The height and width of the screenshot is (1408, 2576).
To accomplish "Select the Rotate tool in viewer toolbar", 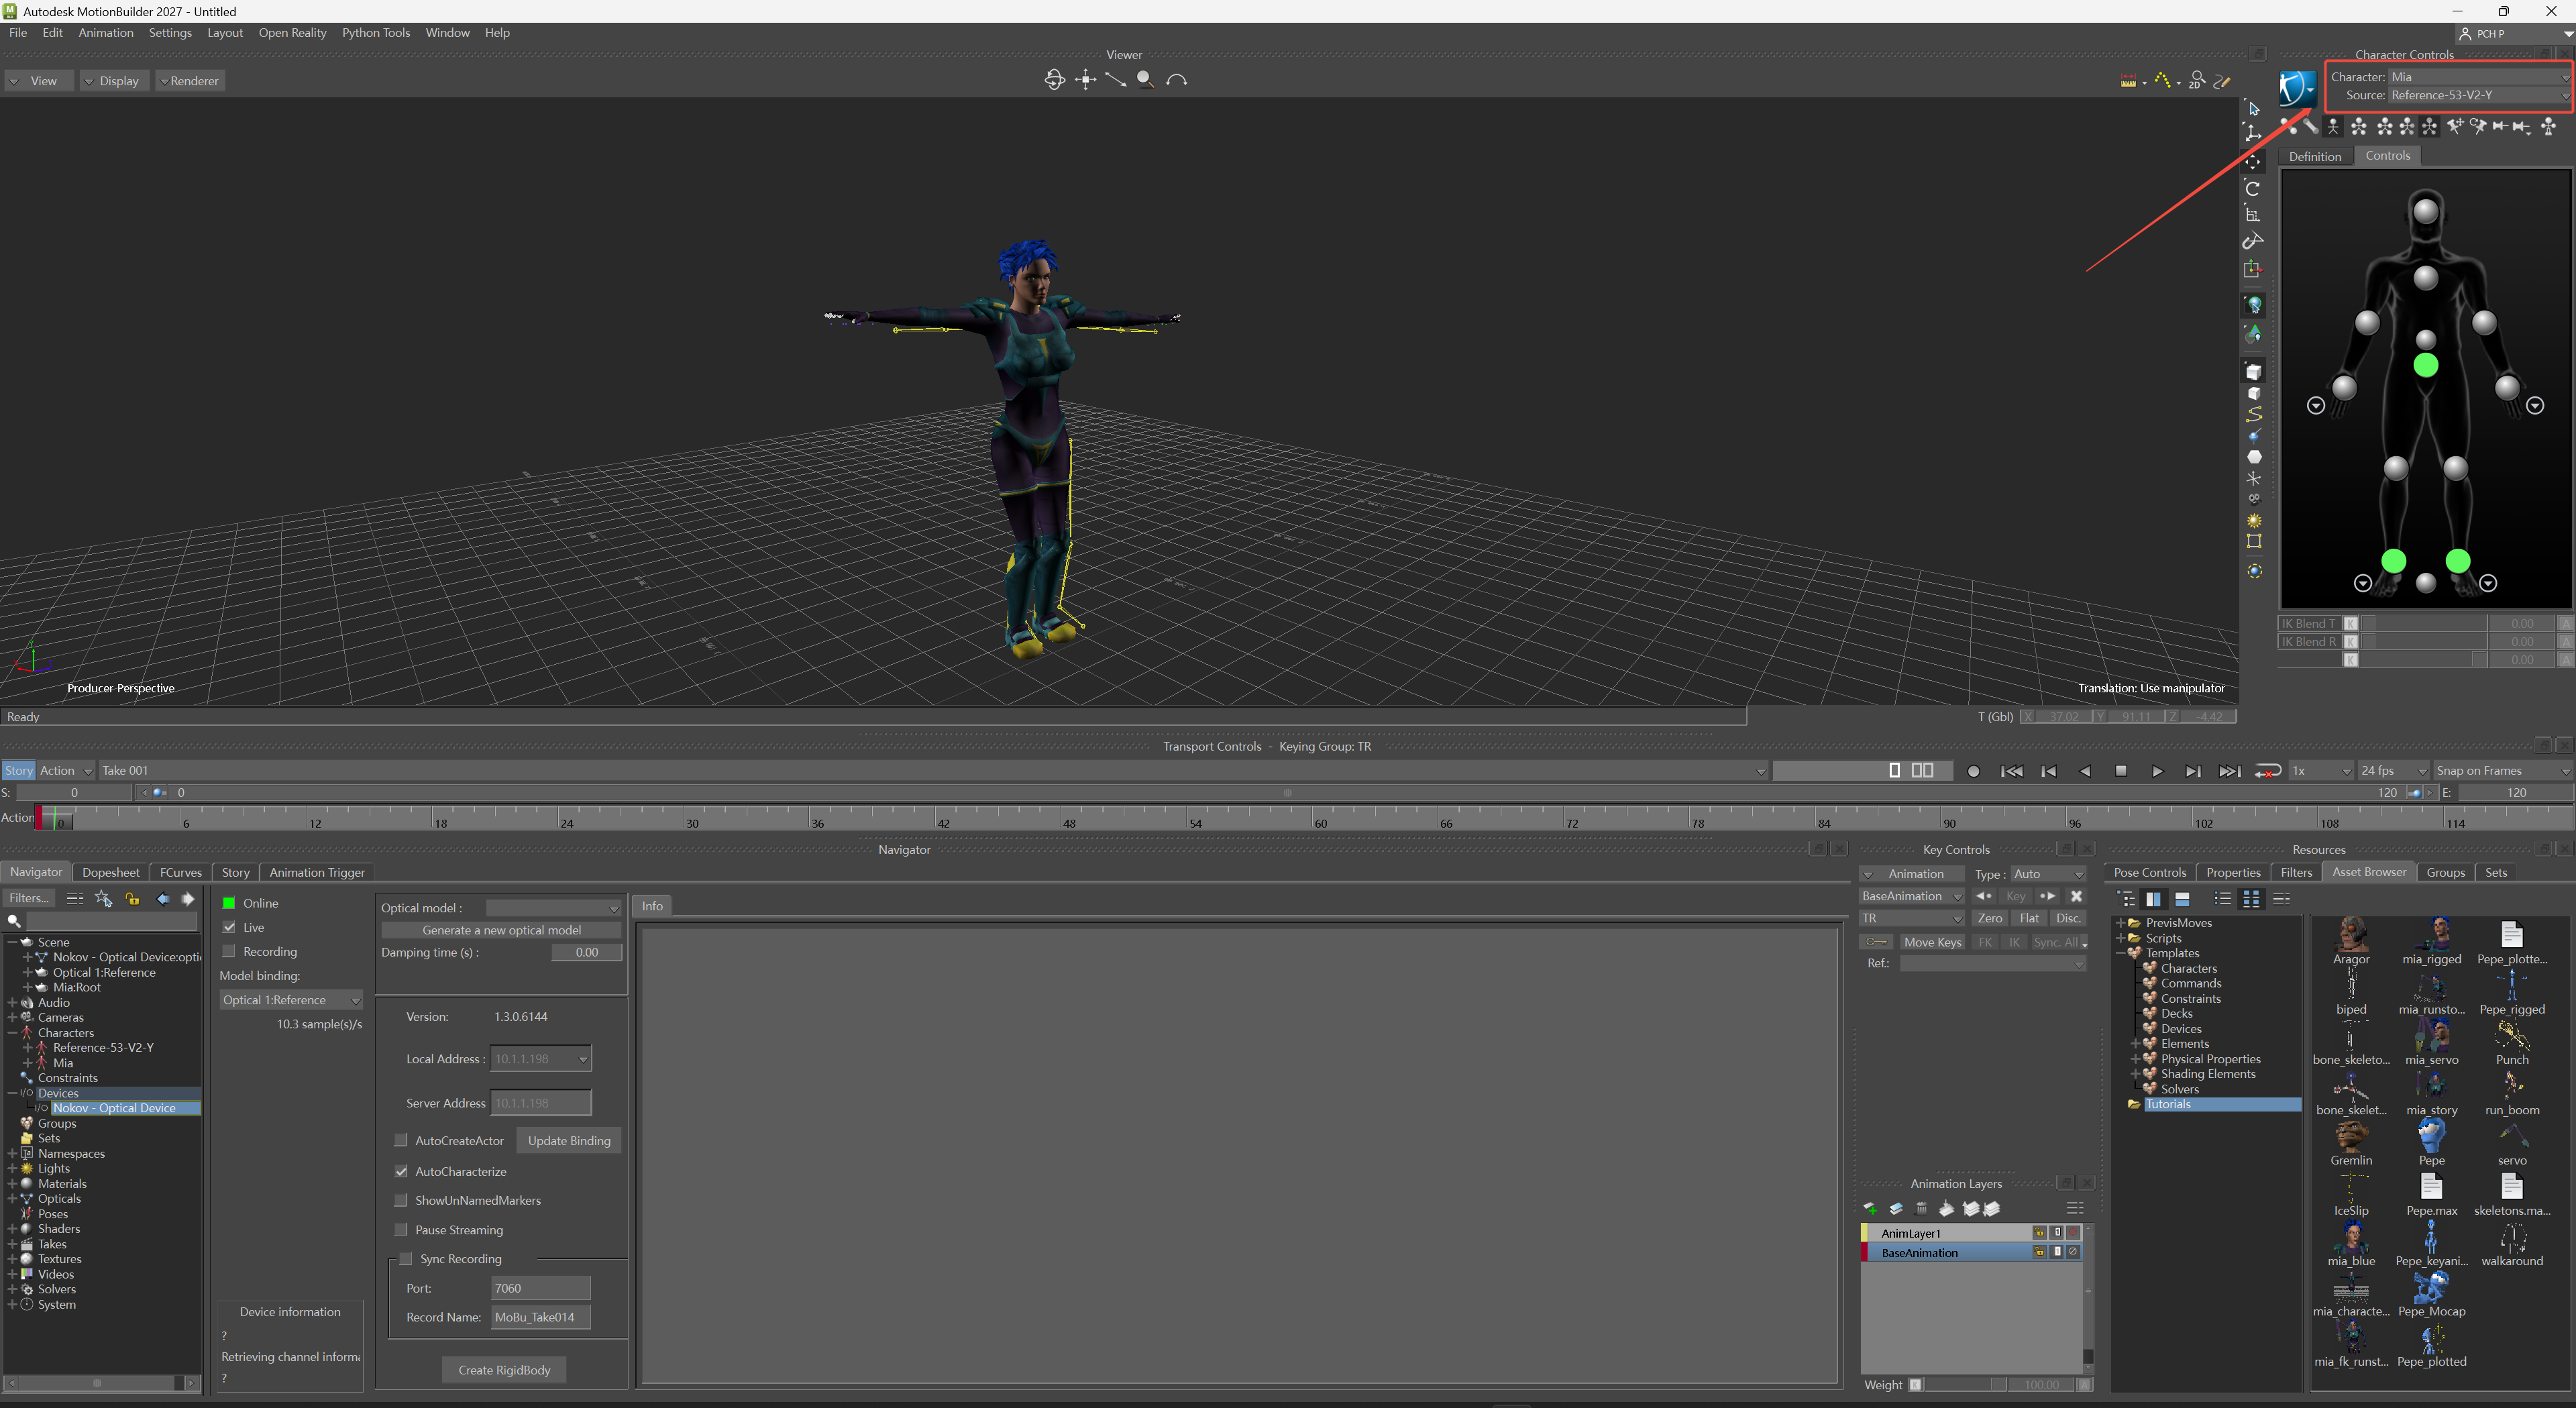I will tap(2253, 188).
